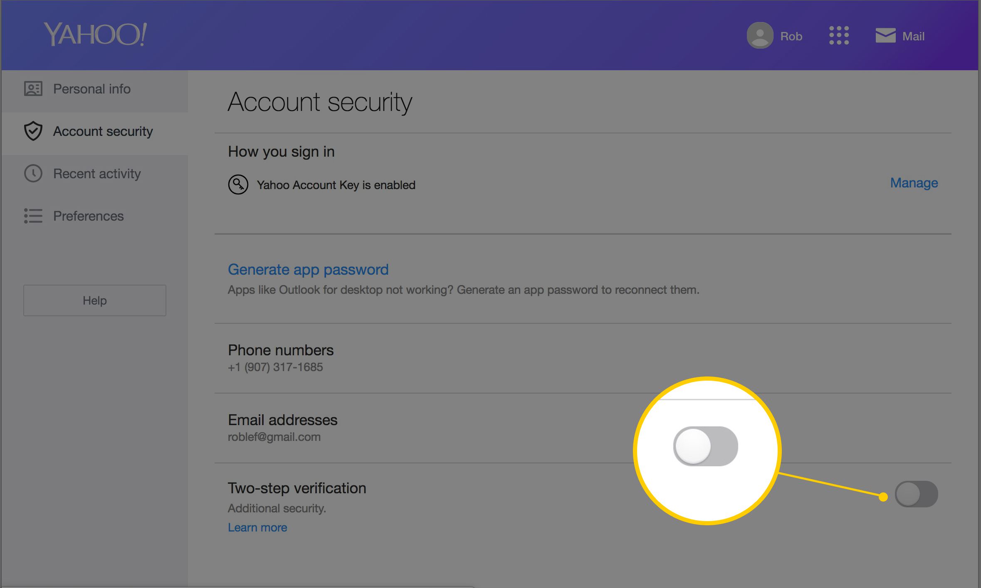Open the Preferences section
The image size is (981, 588).
(x=90, y=216)
